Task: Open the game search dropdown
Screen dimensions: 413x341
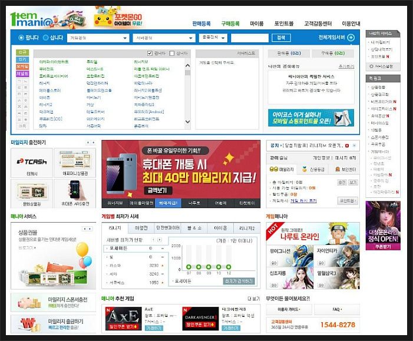Action: tap(98, 38)
